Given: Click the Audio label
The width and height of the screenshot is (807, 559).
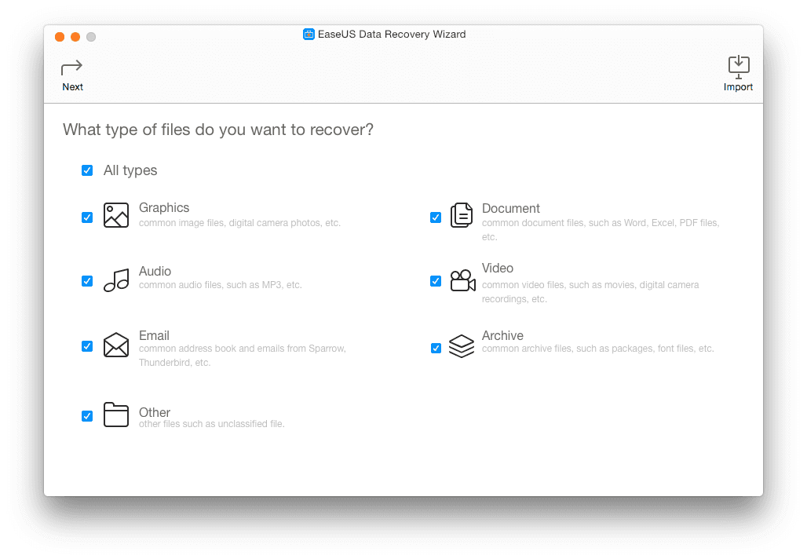Looking at the screenshot, I should tap(155, 272).
